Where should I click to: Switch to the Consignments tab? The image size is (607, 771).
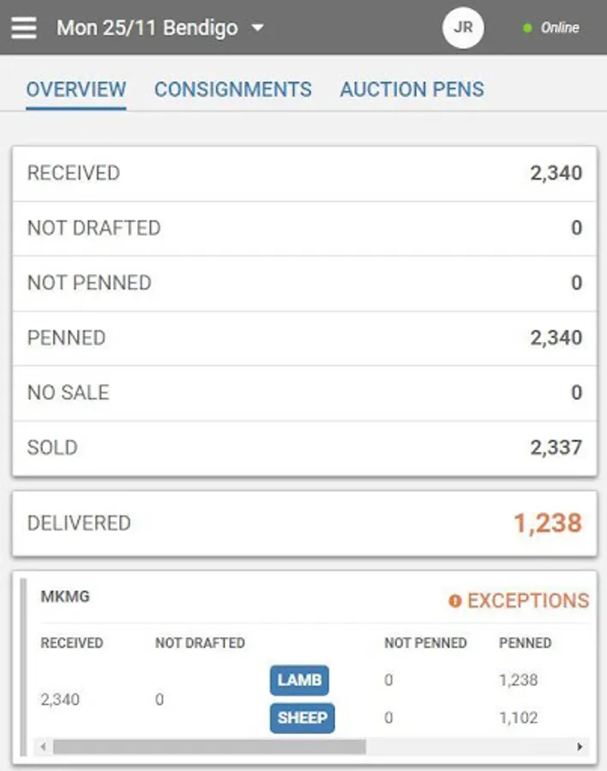click(233, 89)
